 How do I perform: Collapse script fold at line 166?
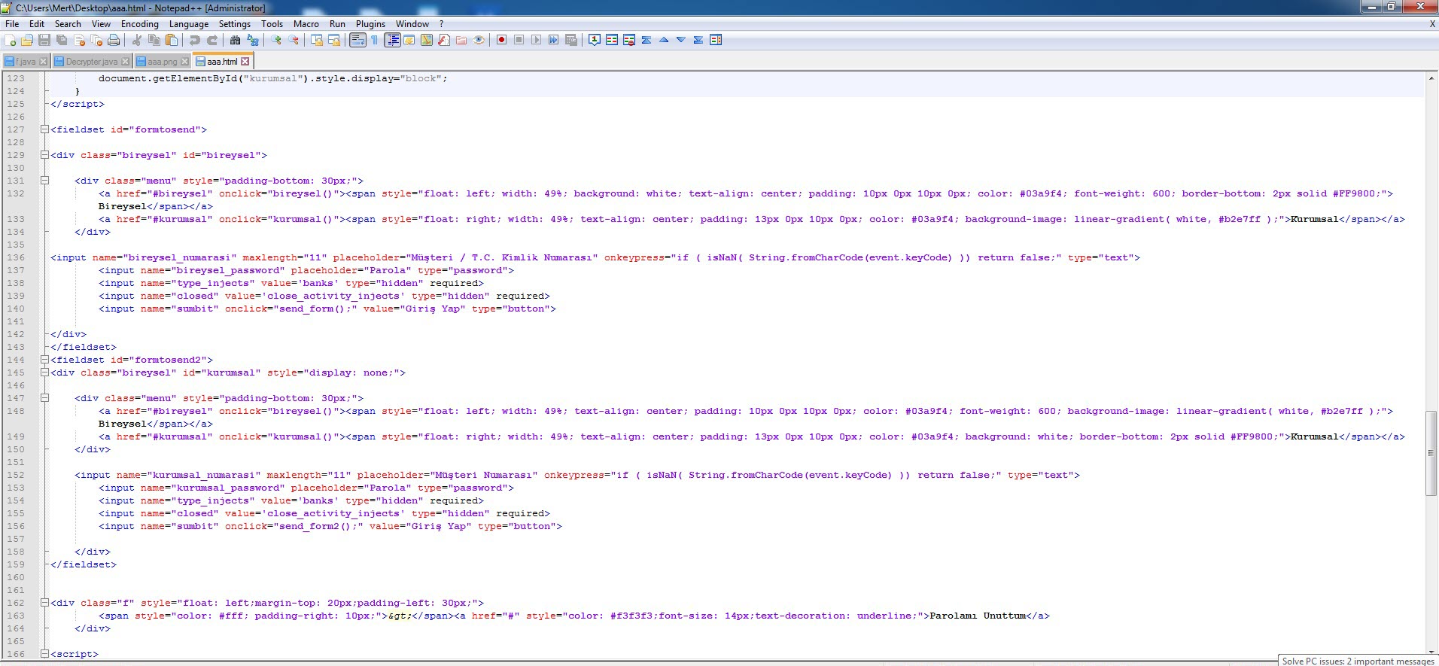tap(44, 654)
